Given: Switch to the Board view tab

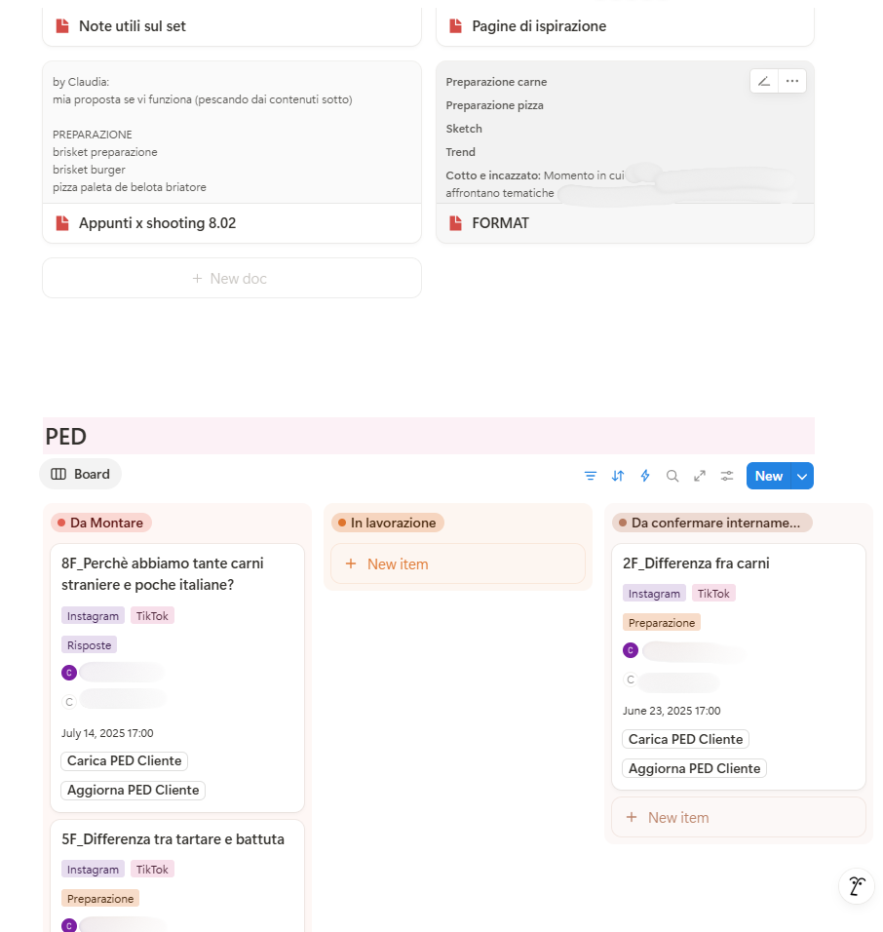Looking at the screenshot, I should click(x=80, y=475).
